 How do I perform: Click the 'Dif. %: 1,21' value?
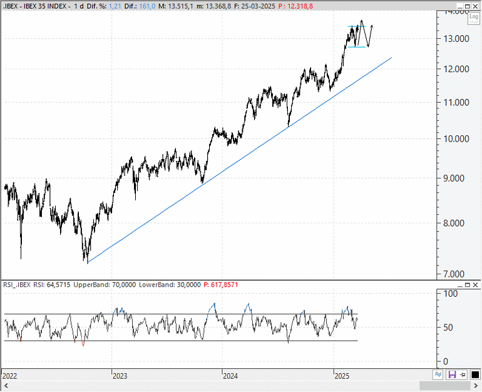tap(104, 6)
